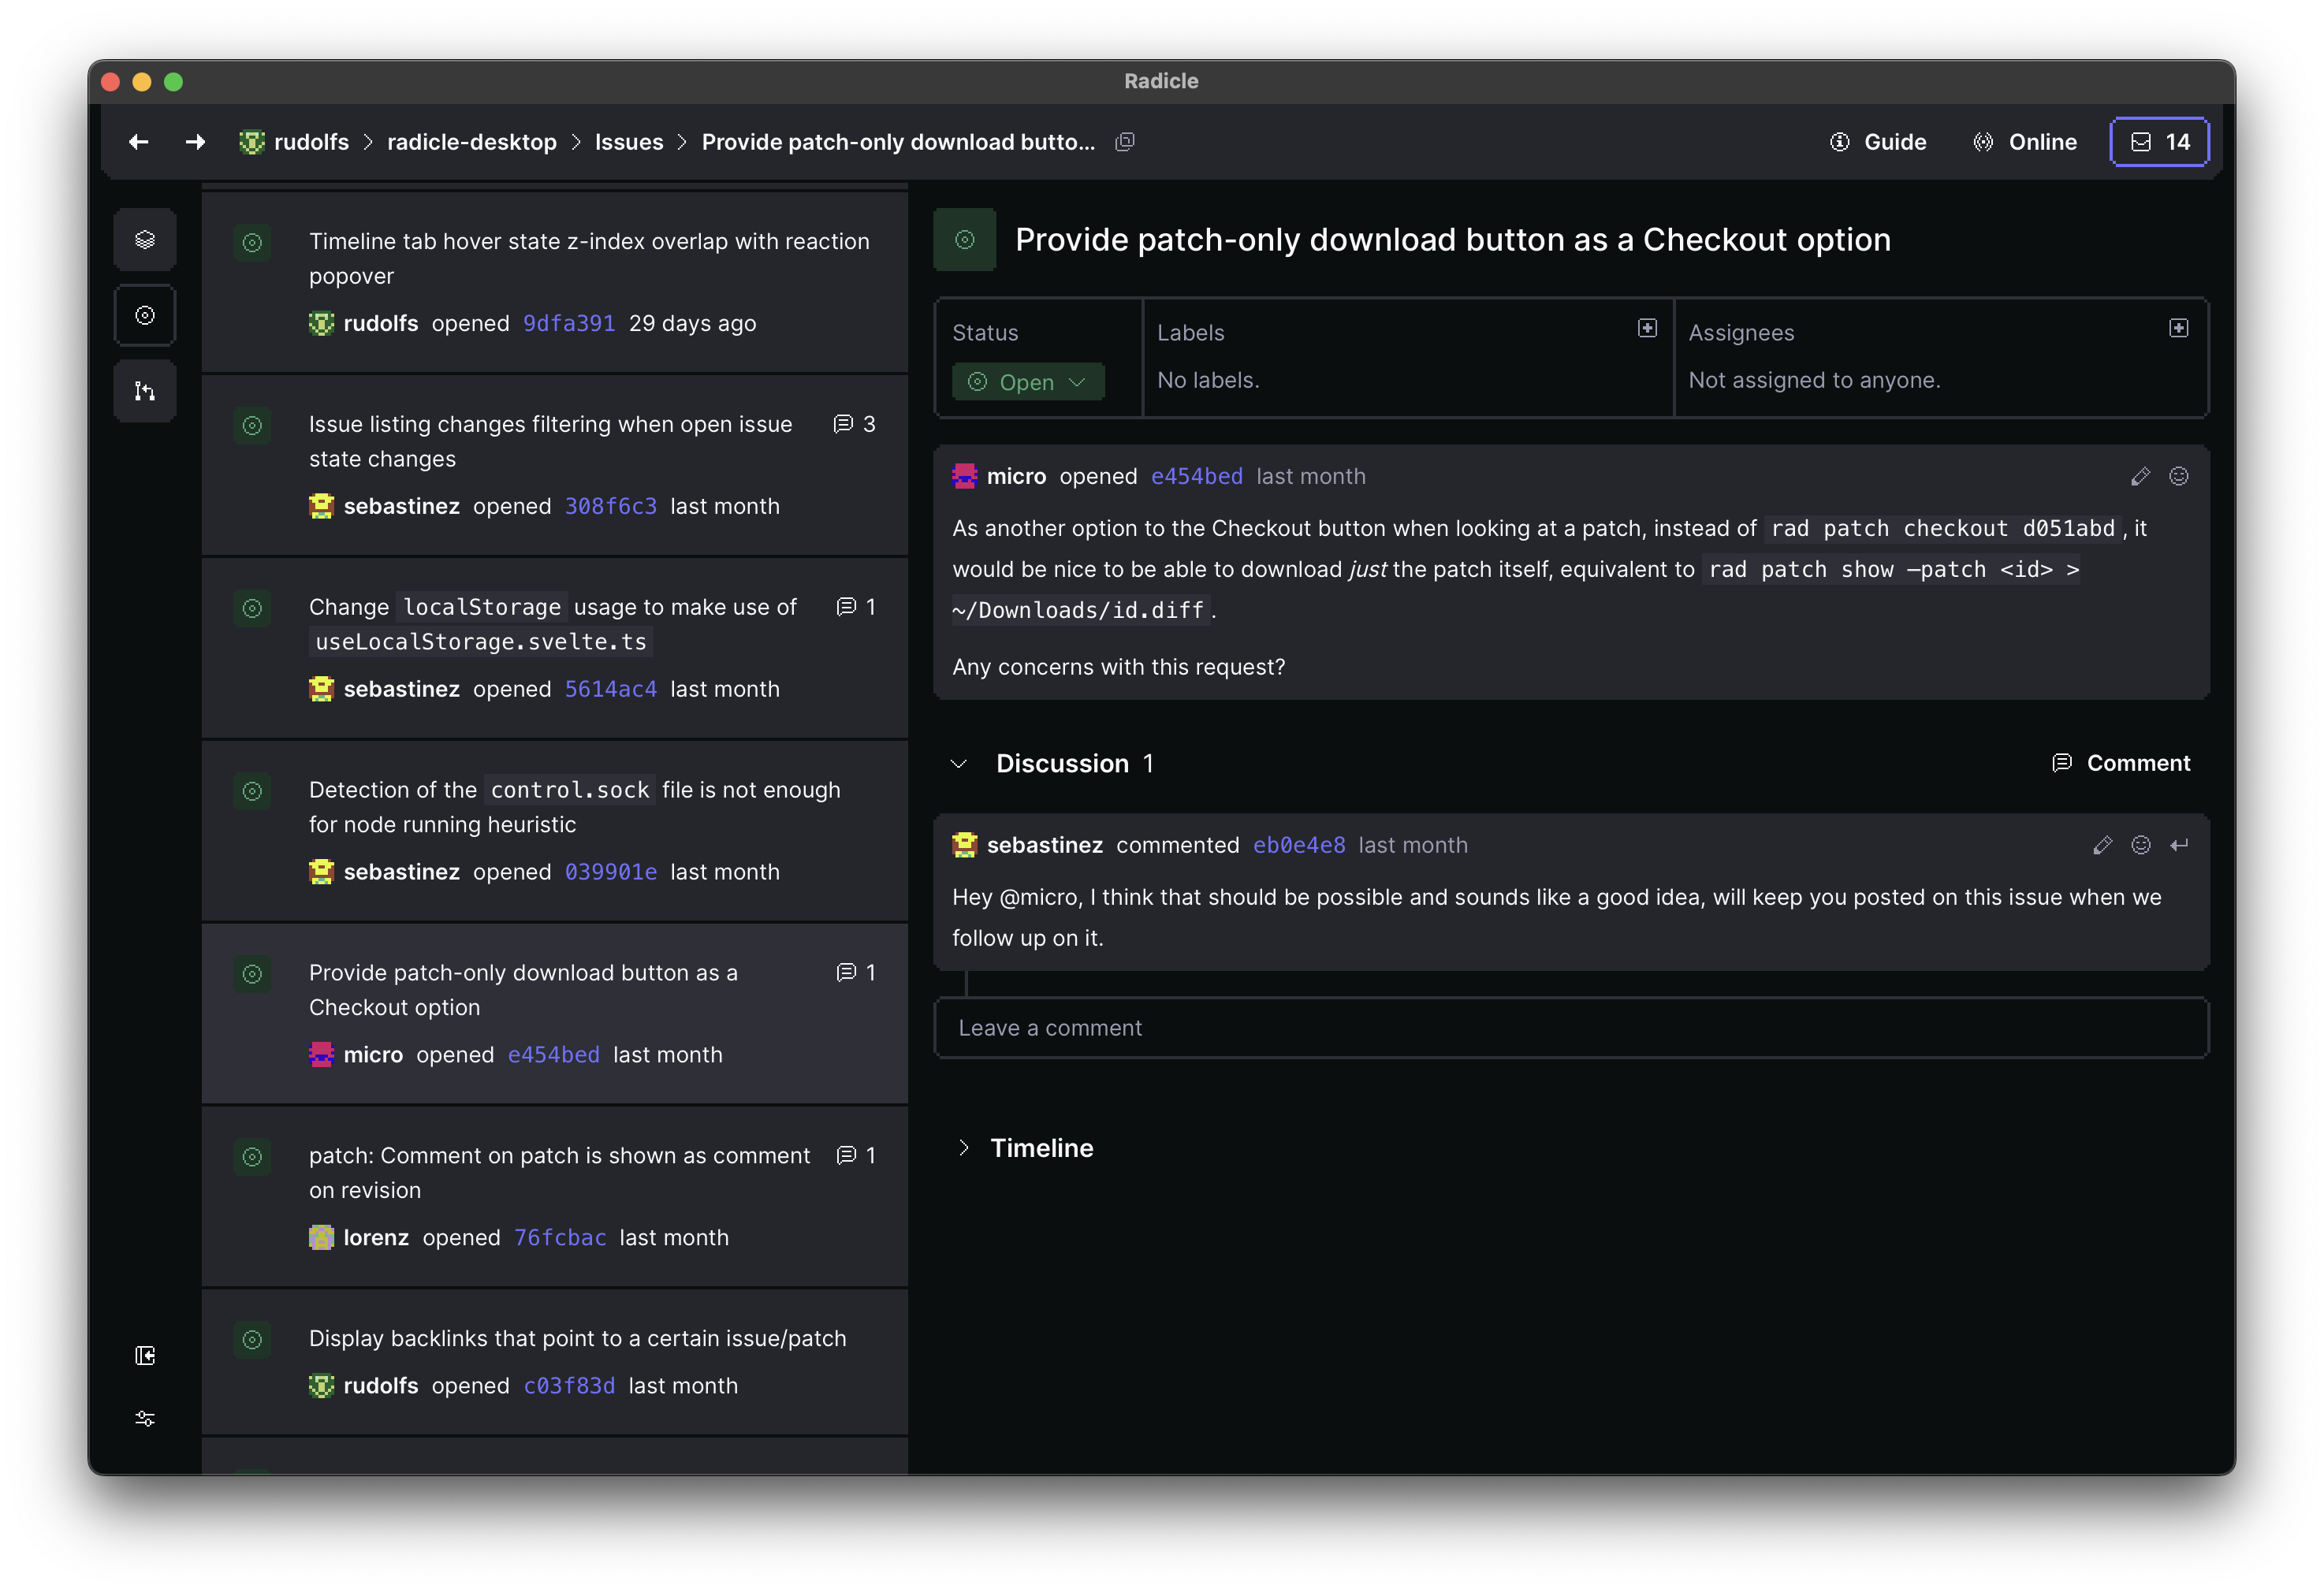
Task: Open radicle-desktop in the breadcrumb
Action: 472,142
